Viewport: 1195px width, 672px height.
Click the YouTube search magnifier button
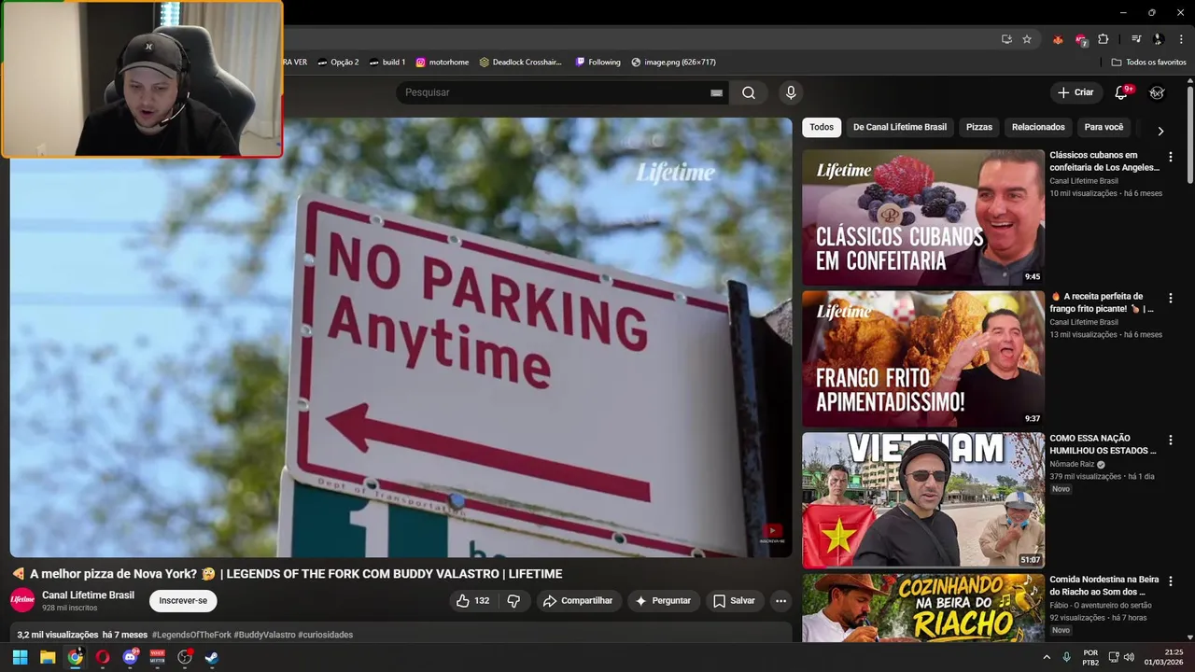pyautogui.click(x=749, y=92)
